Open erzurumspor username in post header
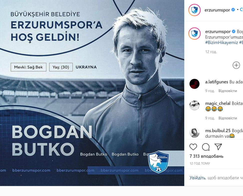The image size is (243, 196). 217,10
